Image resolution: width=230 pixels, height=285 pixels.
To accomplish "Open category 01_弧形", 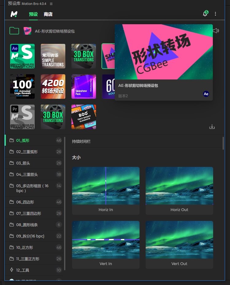I will click(x=34, y=140).
